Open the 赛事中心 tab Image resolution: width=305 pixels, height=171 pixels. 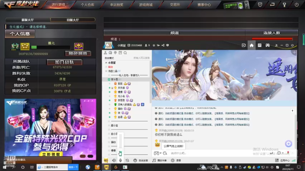point(204,5)
